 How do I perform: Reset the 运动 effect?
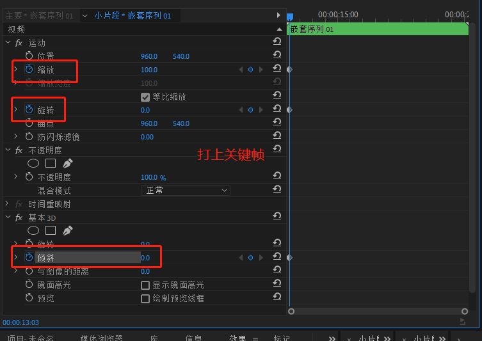pyautogui.click(x=277, y=42)
